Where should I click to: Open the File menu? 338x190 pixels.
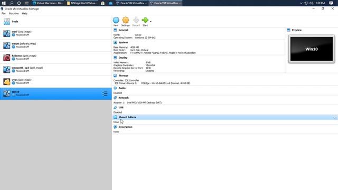(4, 14)
